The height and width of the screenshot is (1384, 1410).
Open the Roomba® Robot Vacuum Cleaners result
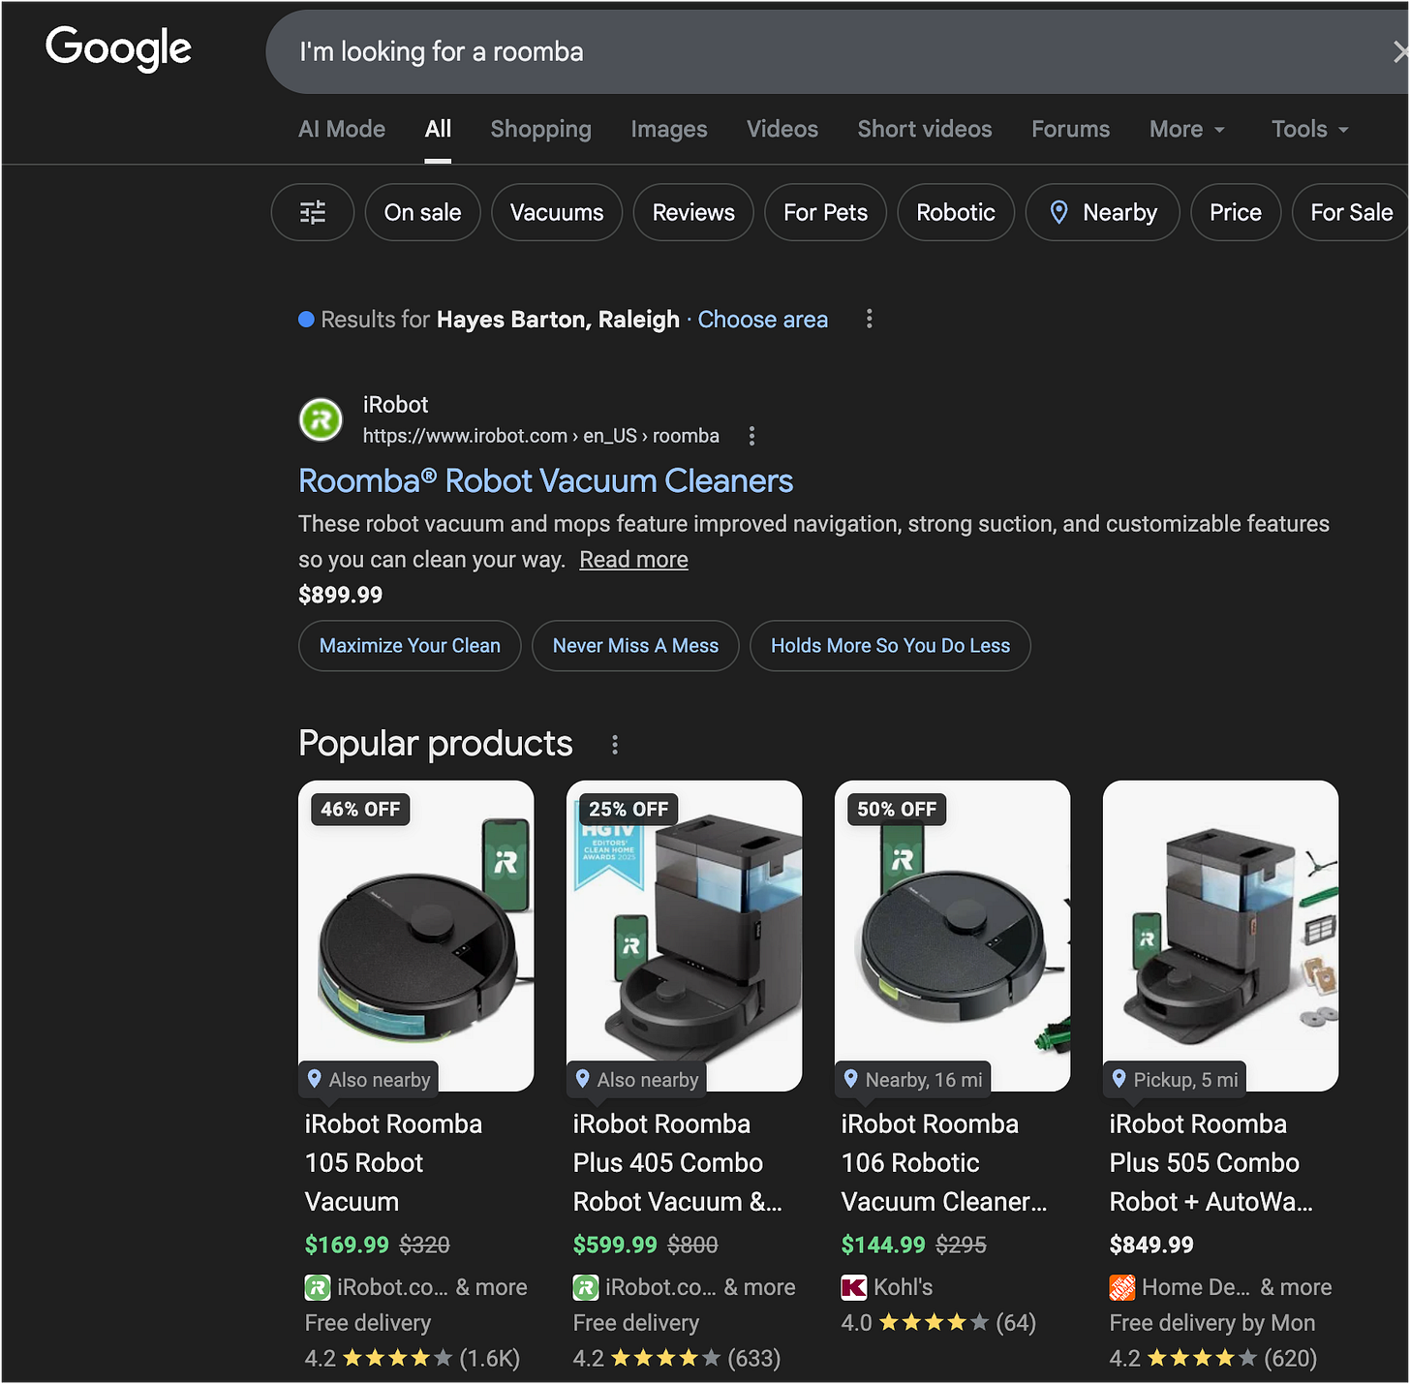546,480
